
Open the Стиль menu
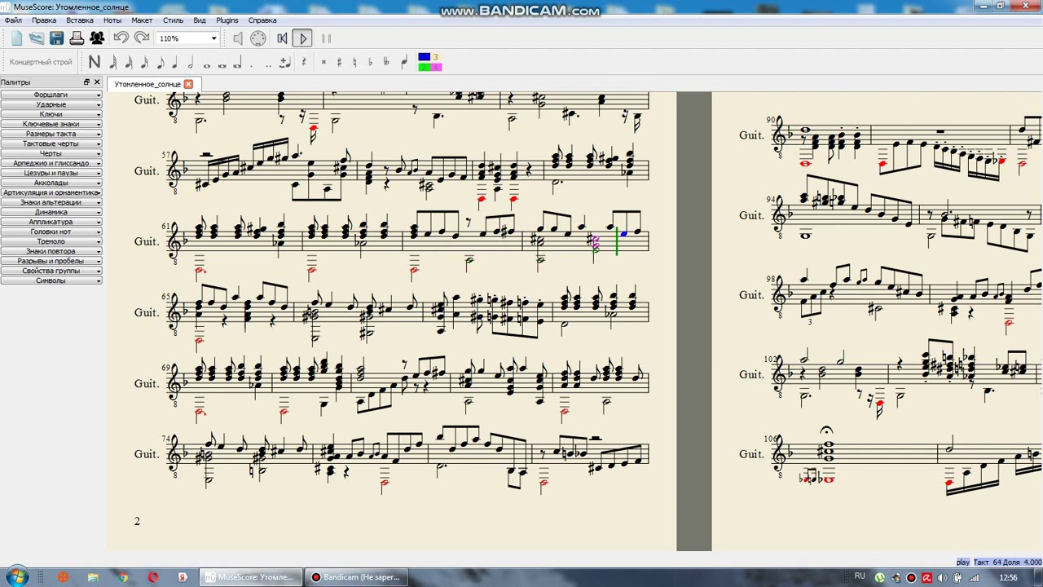[173, 20]
